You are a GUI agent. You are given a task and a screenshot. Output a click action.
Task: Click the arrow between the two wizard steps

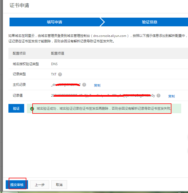102,22
